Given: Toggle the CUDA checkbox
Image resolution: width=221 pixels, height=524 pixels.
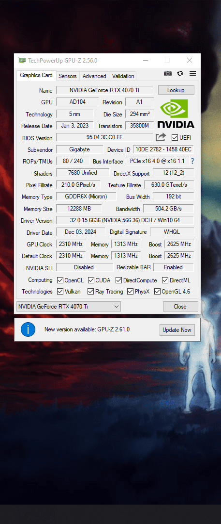Looking at the screenshot, I should 90,280.
